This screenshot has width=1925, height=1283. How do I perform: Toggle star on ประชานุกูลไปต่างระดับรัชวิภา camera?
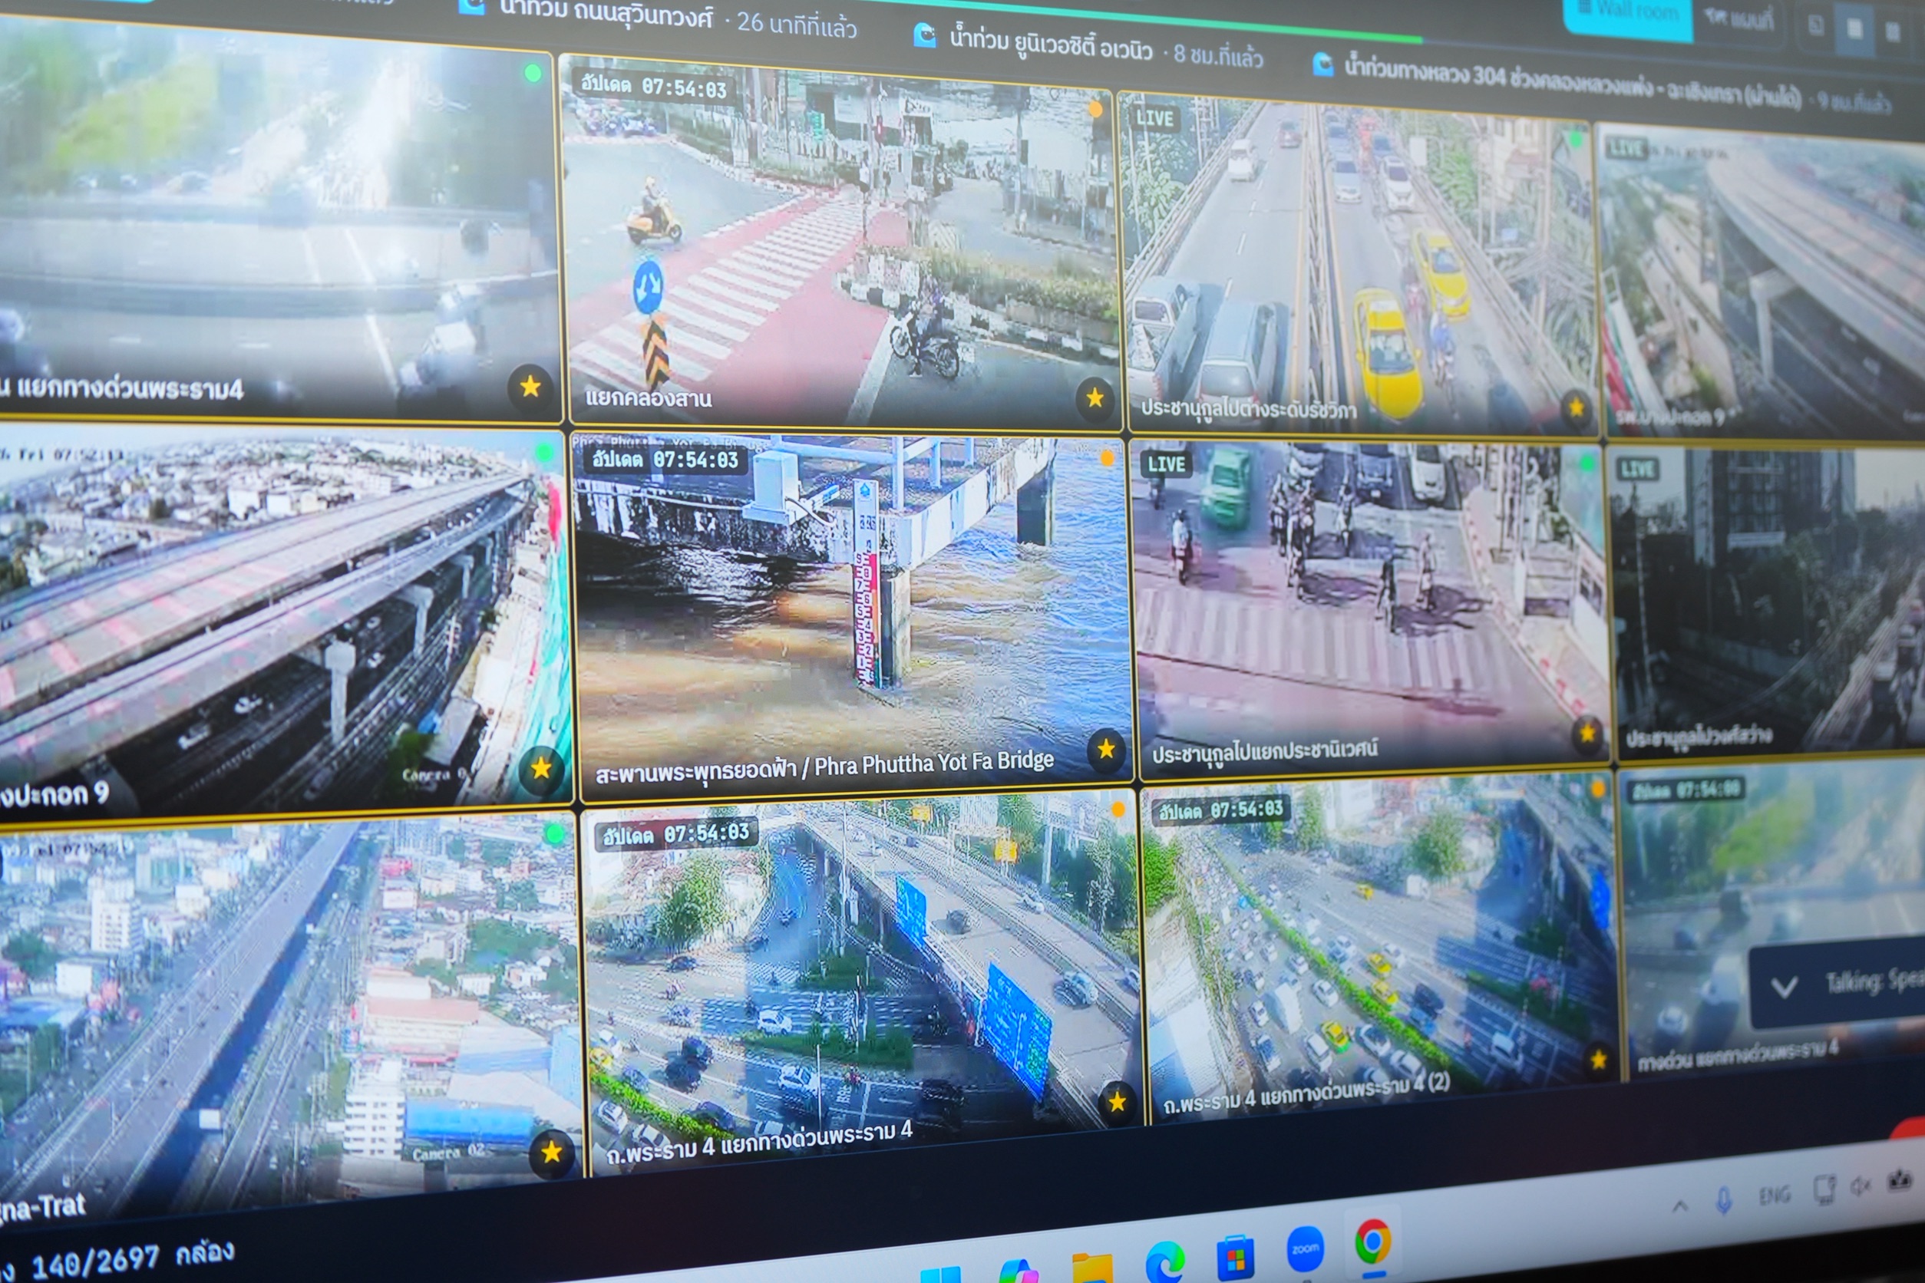(x=1575, y=407)
